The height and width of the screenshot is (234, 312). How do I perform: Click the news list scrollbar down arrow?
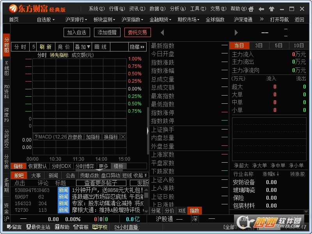tap(146, 211)
